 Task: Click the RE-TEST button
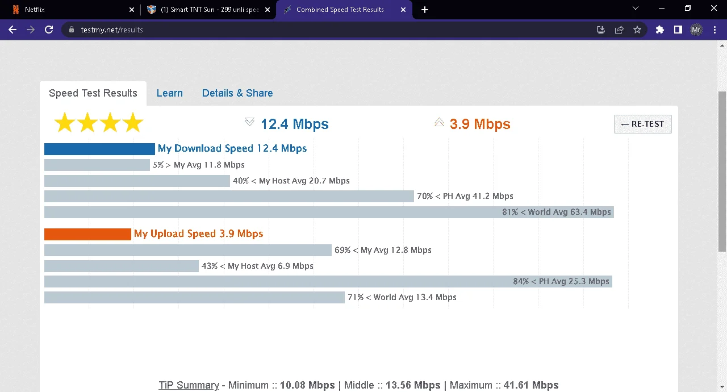tap(643, 124)
